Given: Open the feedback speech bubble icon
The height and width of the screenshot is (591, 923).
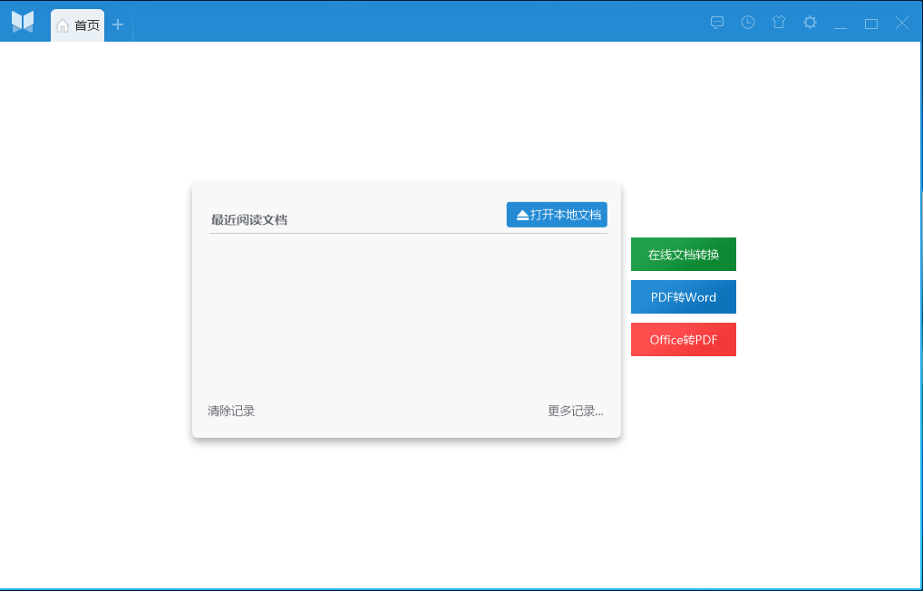Looking at the screenshot, I should (x=717, y=23).
